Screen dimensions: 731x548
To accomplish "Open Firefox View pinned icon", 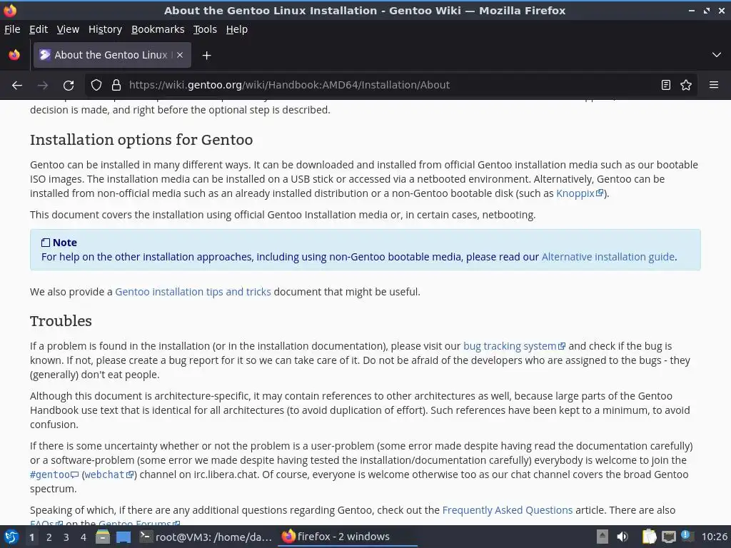I will tap(14, 55).
